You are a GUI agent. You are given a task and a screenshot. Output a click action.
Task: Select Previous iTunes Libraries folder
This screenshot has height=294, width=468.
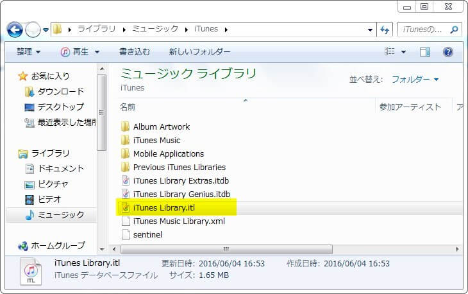click(x=180, y=167)
